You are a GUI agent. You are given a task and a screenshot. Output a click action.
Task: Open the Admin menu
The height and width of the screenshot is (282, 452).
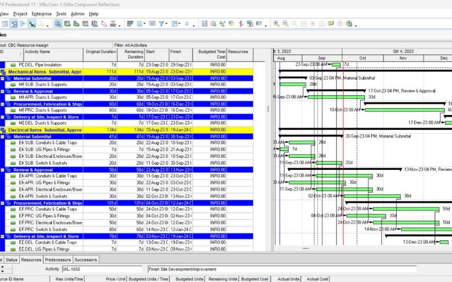point(77,14)
